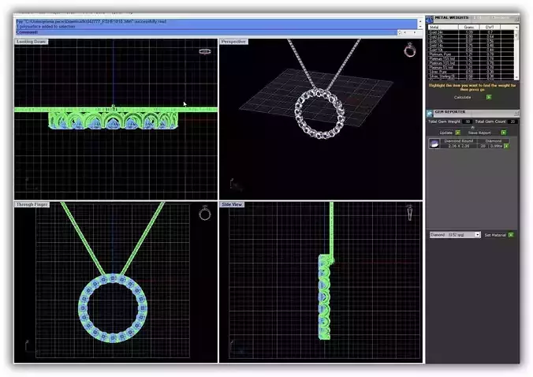
Task: Click the axis icon in Perspective viewport corner
Action: [236, 185]
